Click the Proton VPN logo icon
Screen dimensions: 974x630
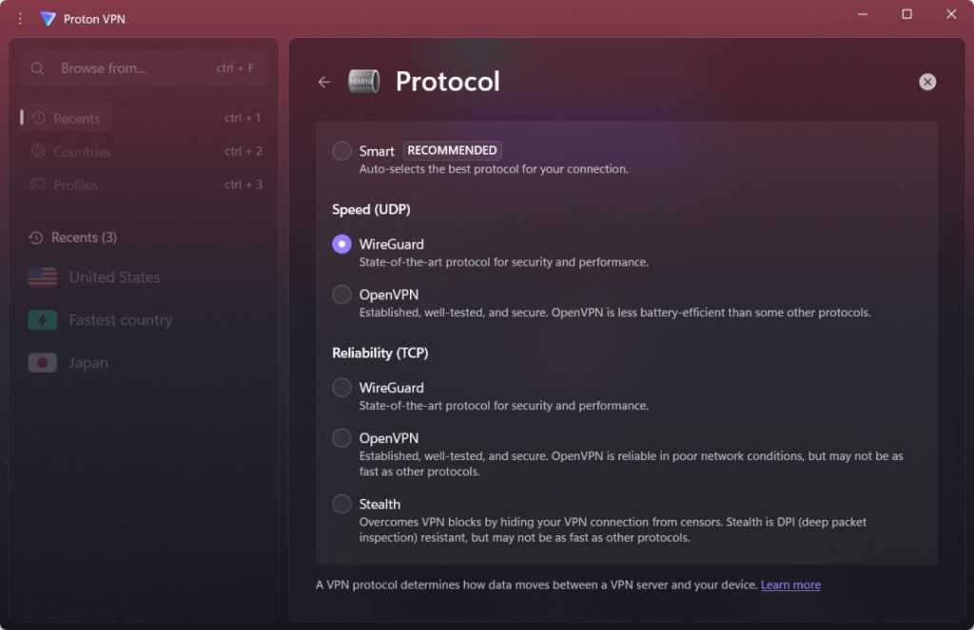click(x=48, y=18)
